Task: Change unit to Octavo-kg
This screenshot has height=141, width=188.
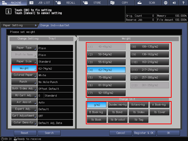Action: 139,105
